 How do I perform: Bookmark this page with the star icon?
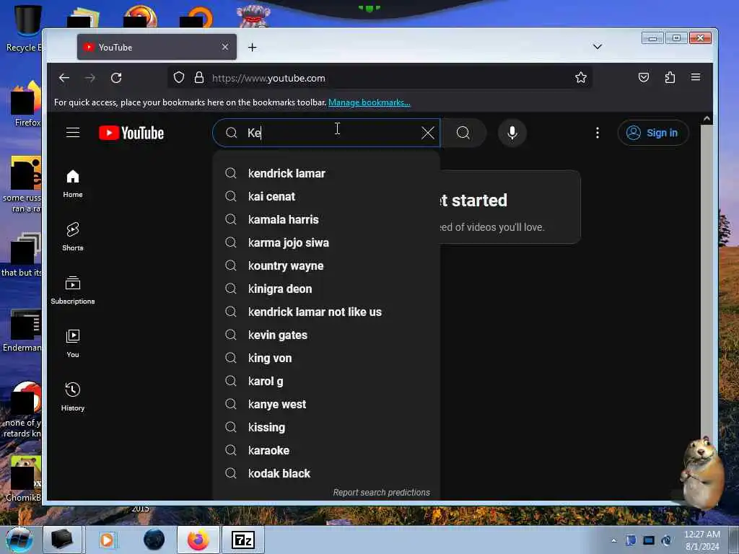pos(581,77)
